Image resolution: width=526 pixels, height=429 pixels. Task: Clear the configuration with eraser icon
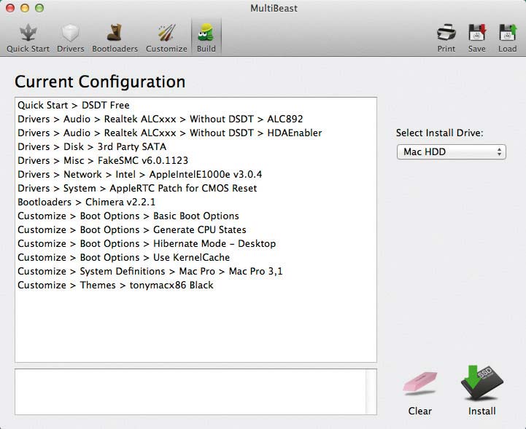point(419,392)
